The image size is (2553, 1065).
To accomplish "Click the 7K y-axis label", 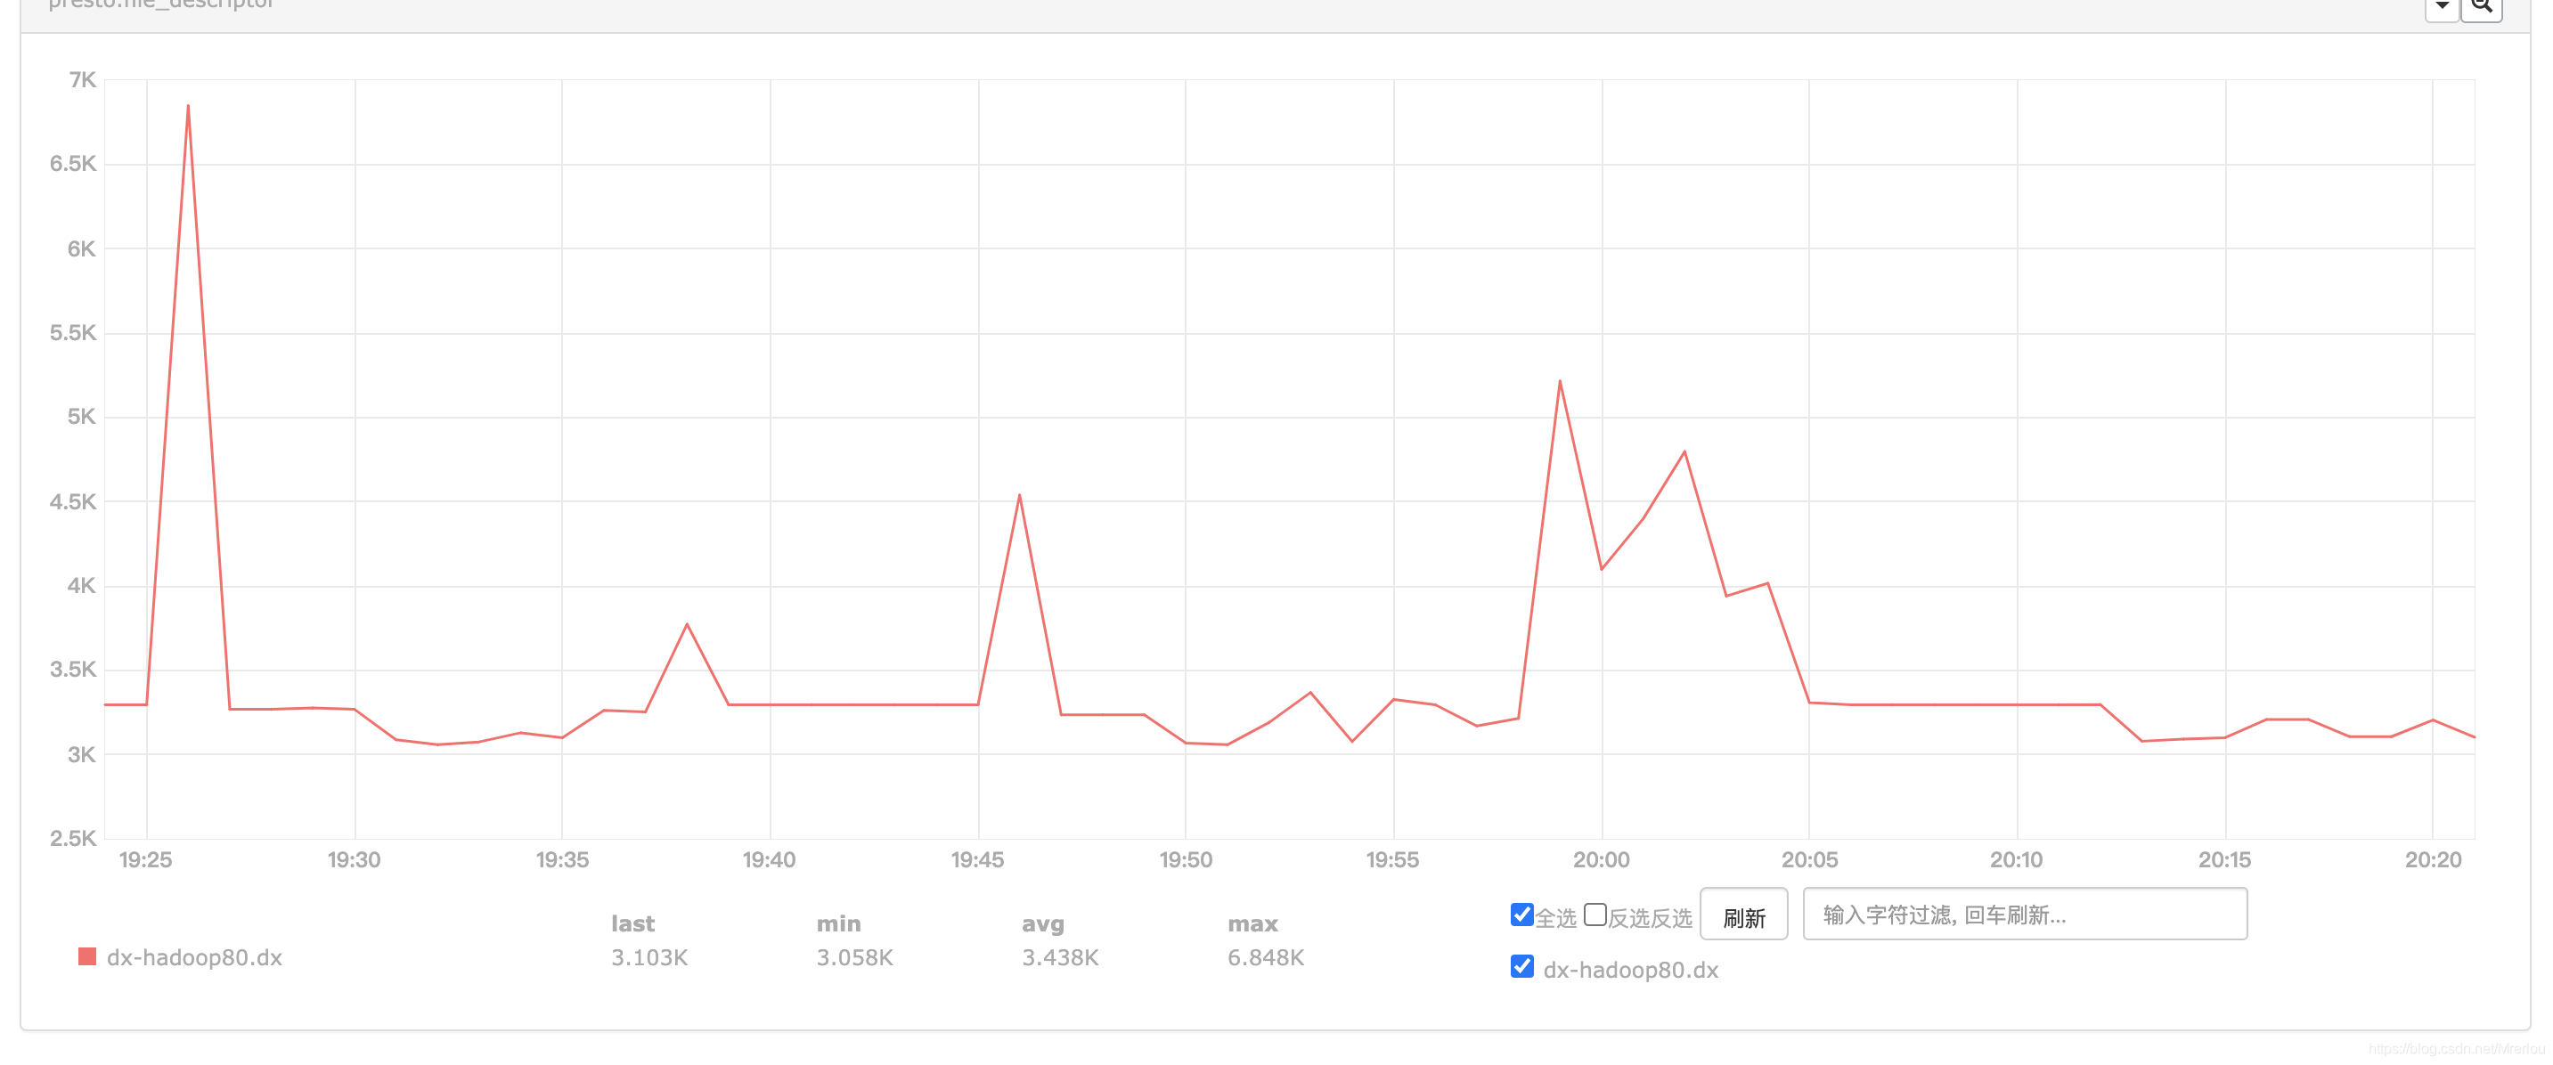I will pyautogui.click(x=82, y=80).
